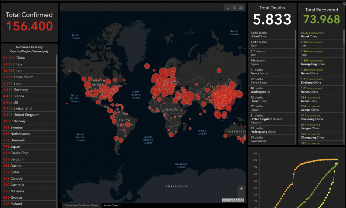Image resolution: width=346 pixels, height=208 pixels.
Task: Click 1.303 recovered Guangdong China entry
Action: [x=321, y=62]
